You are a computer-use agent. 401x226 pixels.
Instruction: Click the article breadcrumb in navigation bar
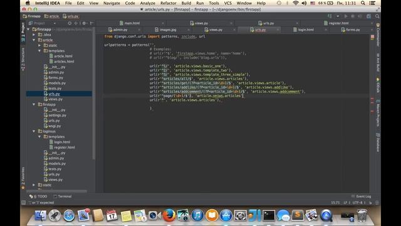(51, 16)
